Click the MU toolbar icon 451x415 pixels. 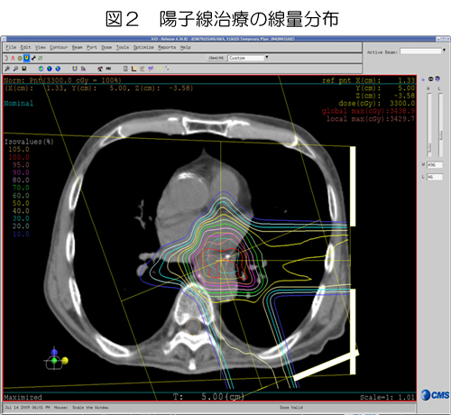coord(108,69)
